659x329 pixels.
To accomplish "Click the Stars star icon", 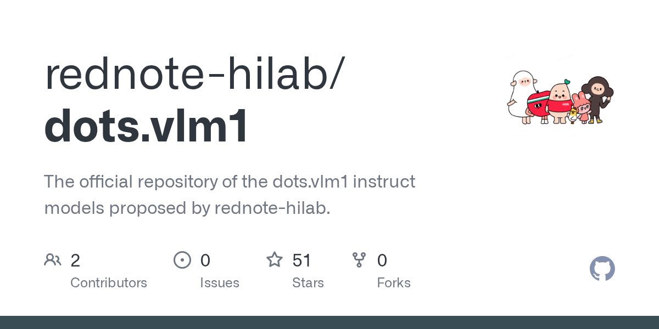I will pyautogui.click(x=274, y=260).
